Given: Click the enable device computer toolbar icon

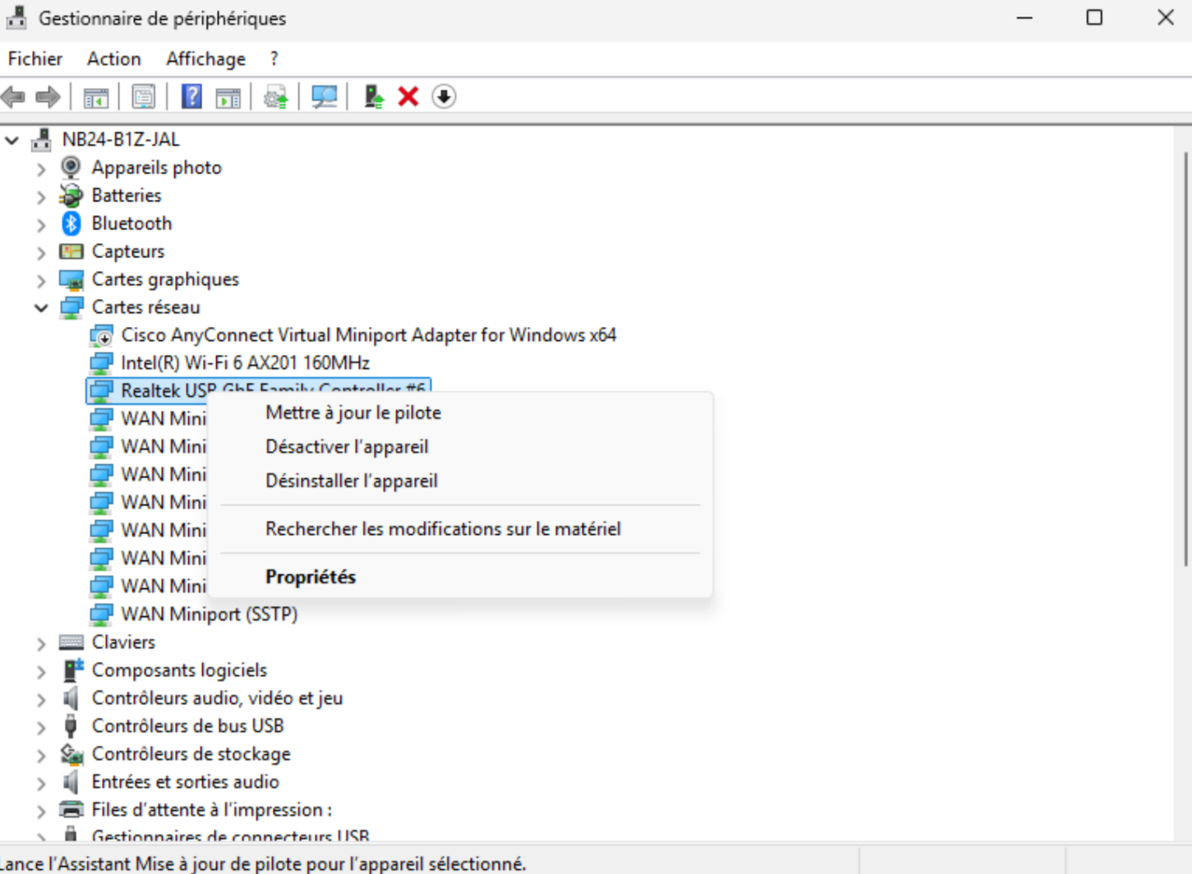Looking at the screenshot, I should [x=374, y=97].
